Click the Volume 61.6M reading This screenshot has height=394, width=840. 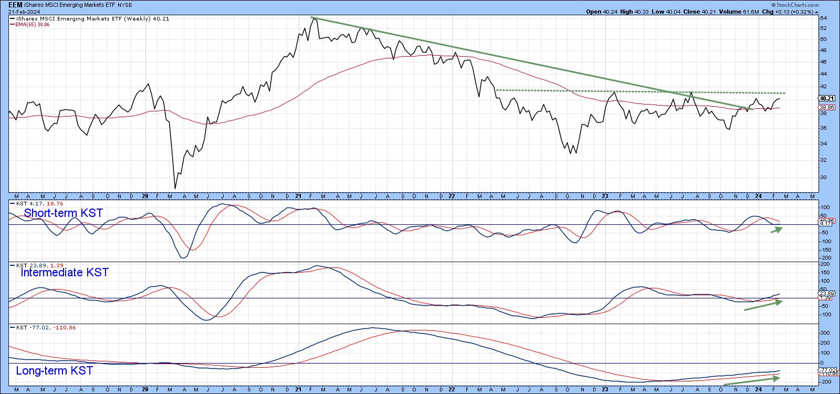(739, 11)
